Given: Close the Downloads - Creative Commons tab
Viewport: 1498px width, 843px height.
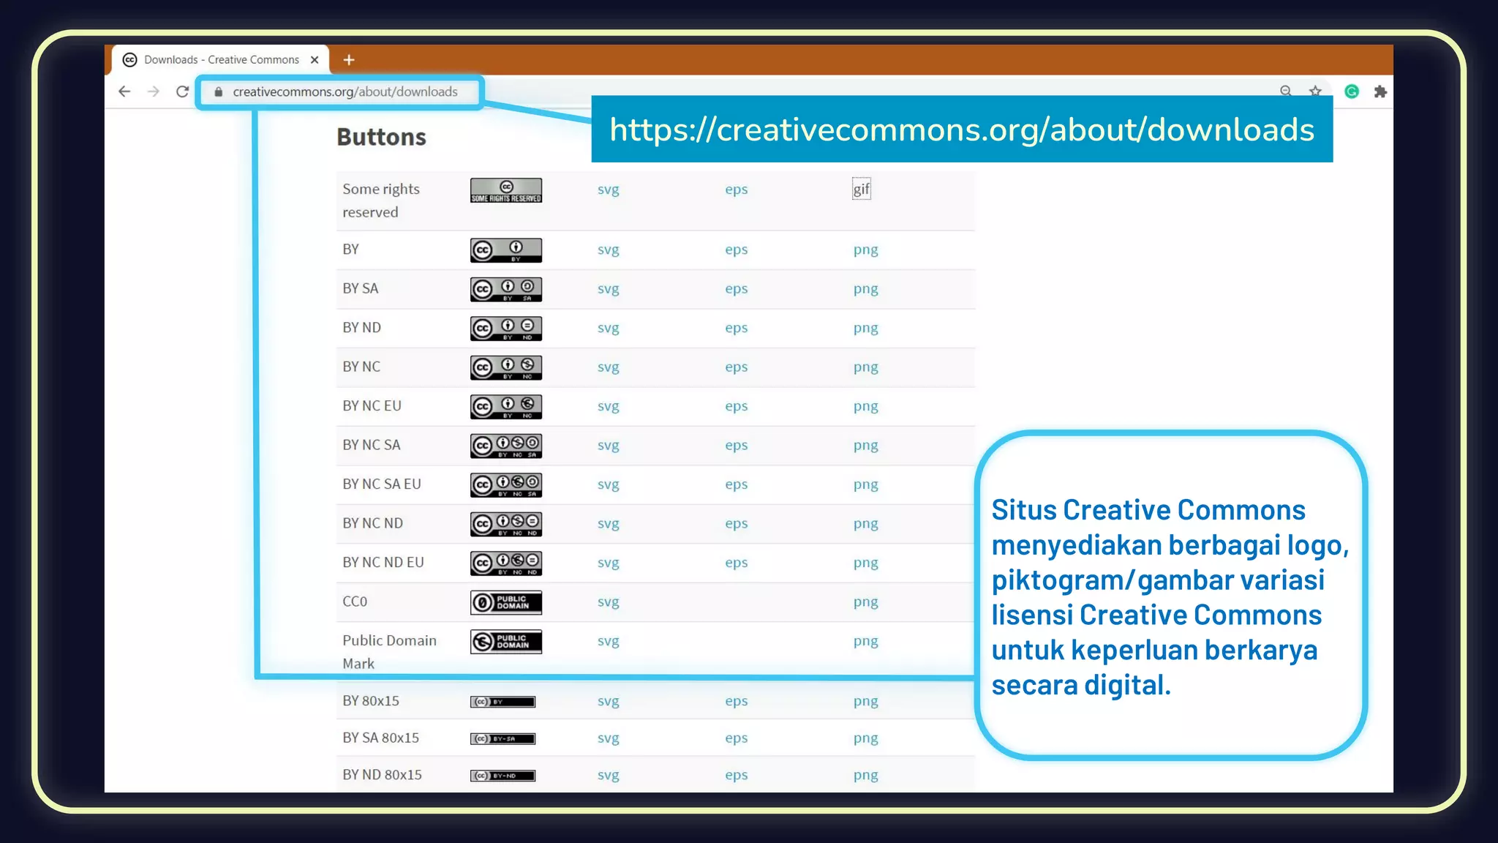Looking at the screenshot, I should [315, 59].
